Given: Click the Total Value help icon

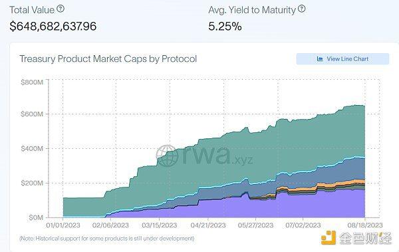Looking at the screenshot, I should point(61,9).
